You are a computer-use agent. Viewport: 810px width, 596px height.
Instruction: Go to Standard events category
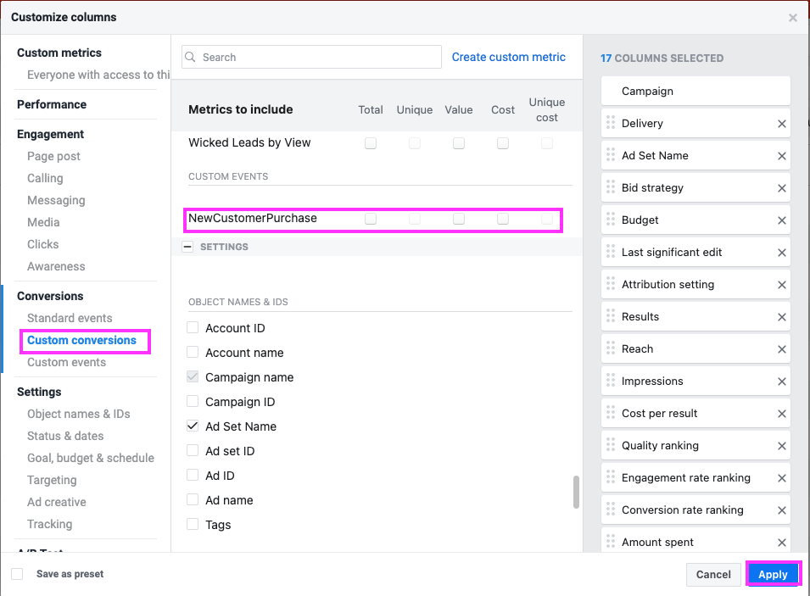click(70, 319)
